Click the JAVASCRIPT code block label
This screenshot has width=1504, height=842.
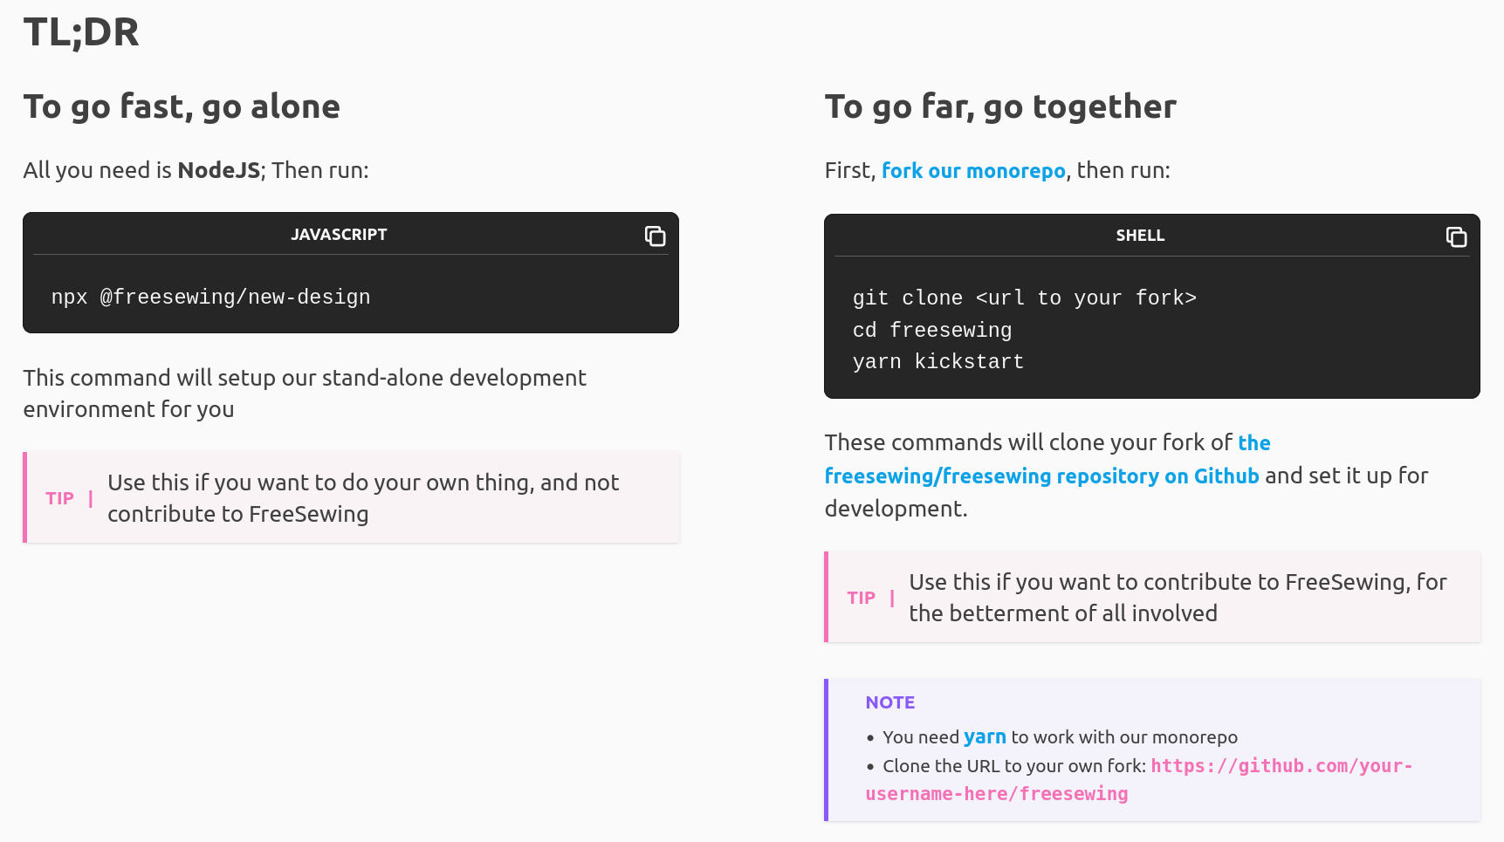point(339,234)
